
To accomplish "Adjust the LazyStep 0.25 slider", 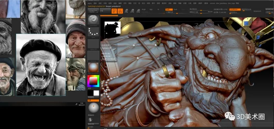I will pos(246,9).
